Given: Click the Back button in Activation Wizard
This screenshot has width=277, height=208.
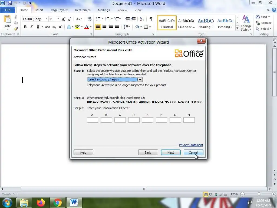Looking at the screenshot, I should [148, 152].
